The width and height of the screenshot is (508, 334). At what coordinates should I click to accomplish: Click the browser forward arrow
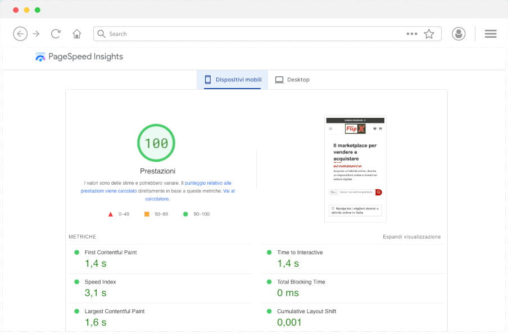[x=37, y=34]
